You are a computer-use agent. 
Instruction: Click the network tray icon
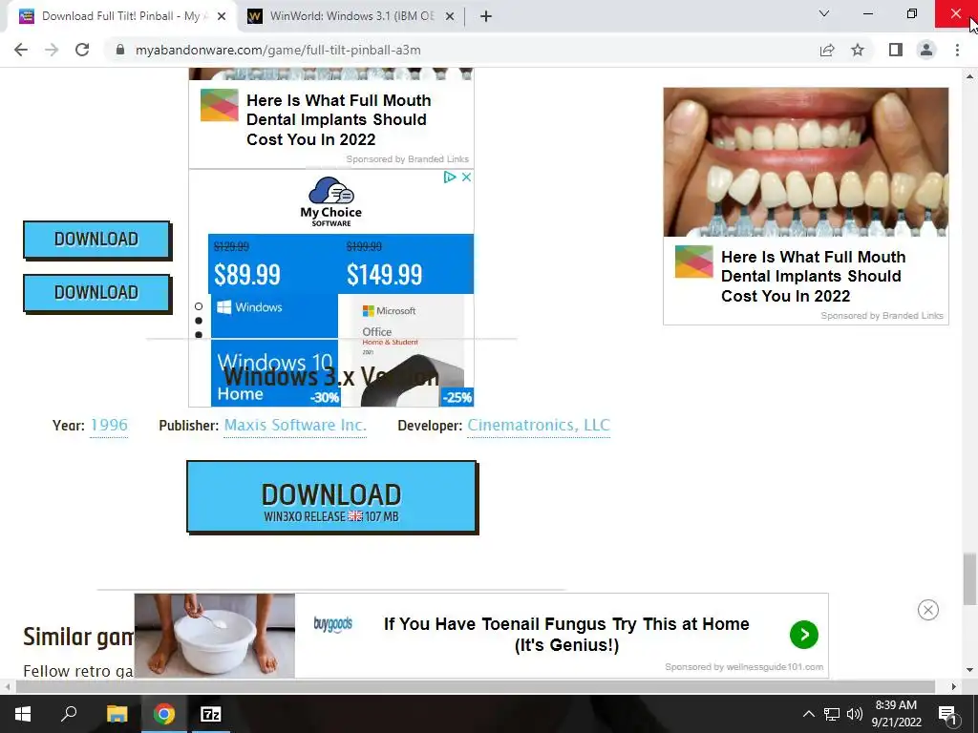(x=832, y=714)
